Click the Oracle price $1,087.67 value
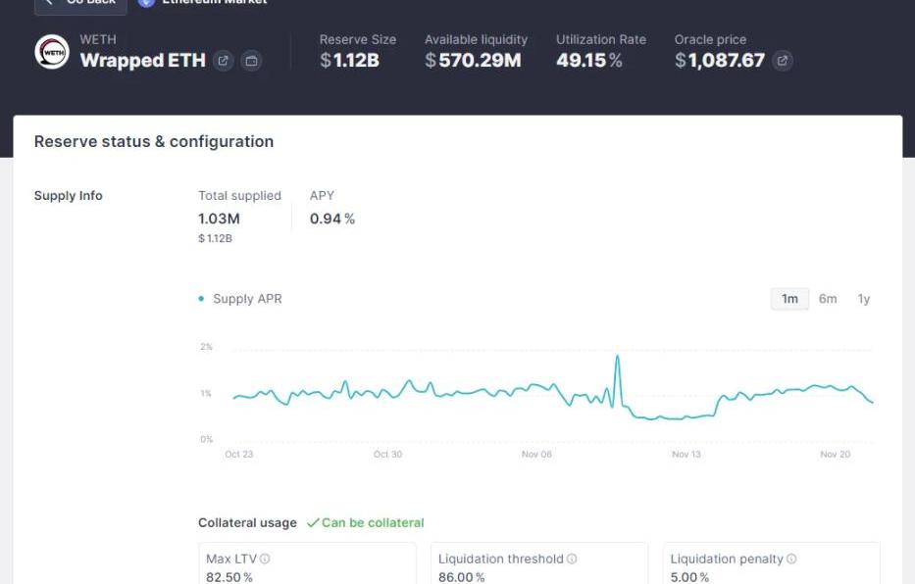The height and width of the screenshot is (584, 915). [x=719, y=61]
